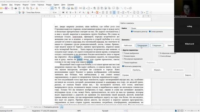Increase paragraph indent icon

[x=134, y=12]
